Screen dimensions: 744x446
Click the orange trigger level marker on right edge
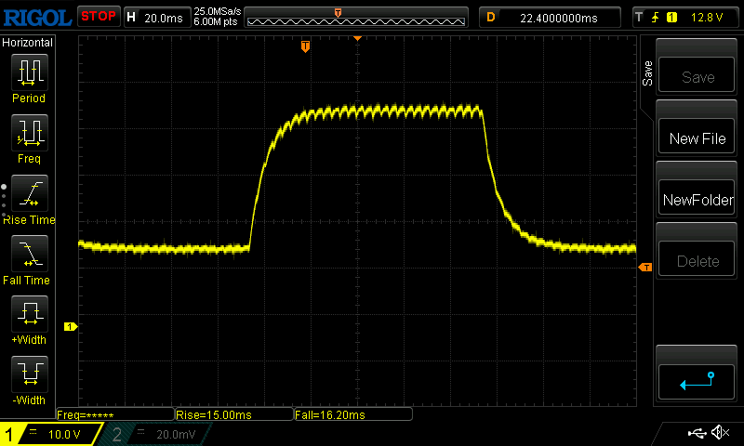pyautogui.click(x=646, y=268)
